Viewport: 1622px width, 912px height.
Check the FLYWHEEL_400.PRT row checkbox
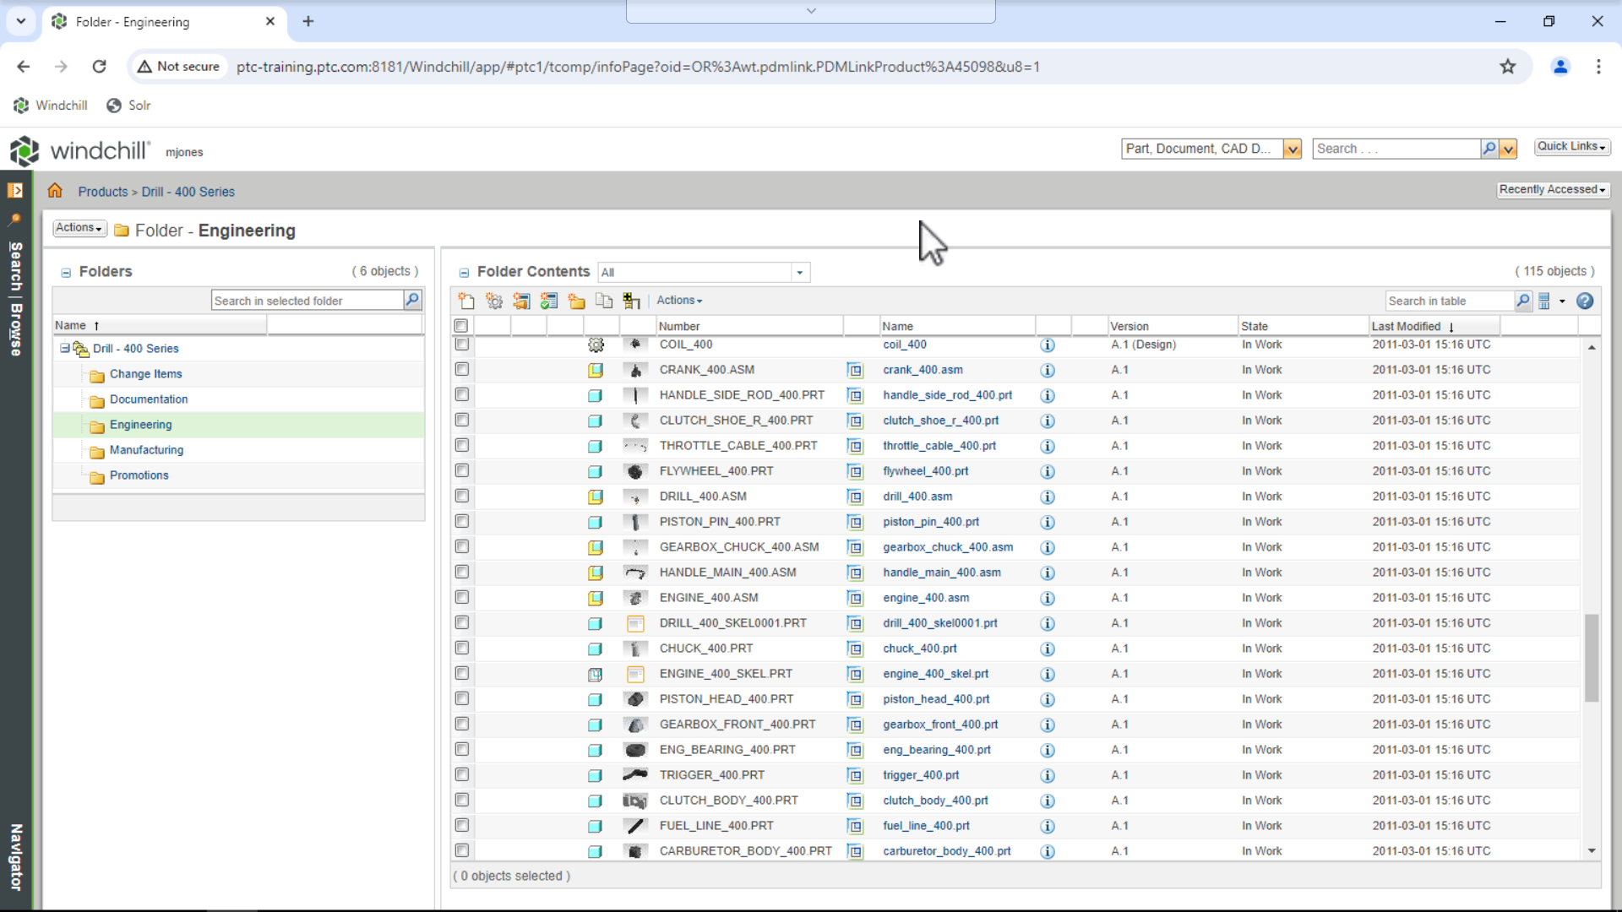tap(461, 470)
